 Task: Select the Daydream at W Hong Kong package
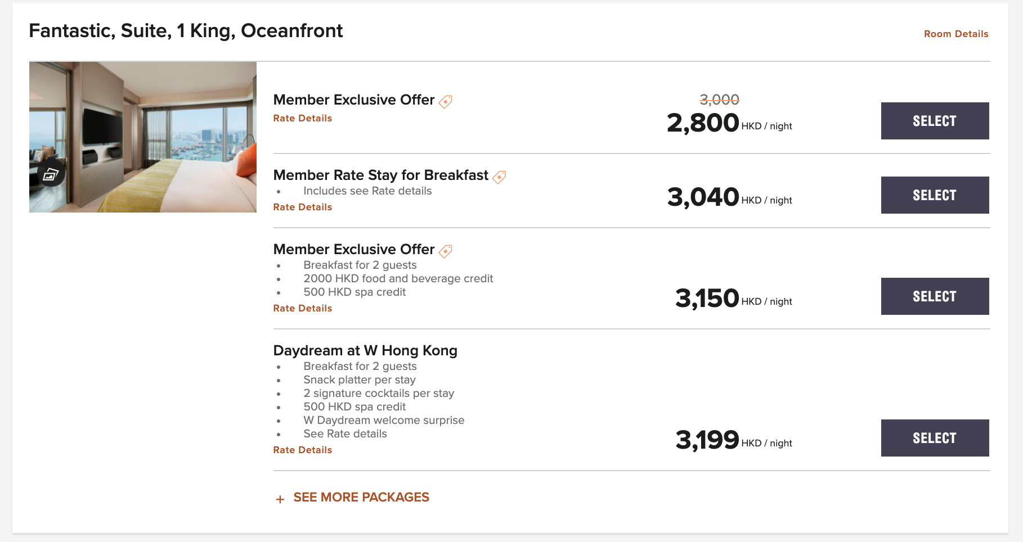[x=935, y=438]
